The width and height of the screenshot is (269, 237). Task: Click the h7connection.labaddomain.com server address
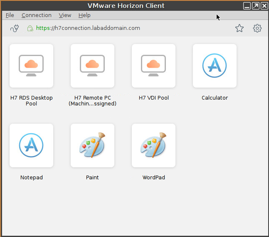coord(88,28)
